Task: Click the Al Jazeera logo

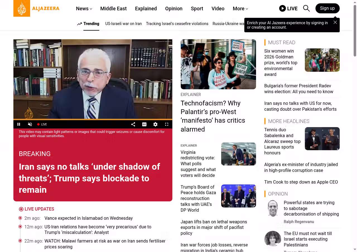Action: pos(36,8)
